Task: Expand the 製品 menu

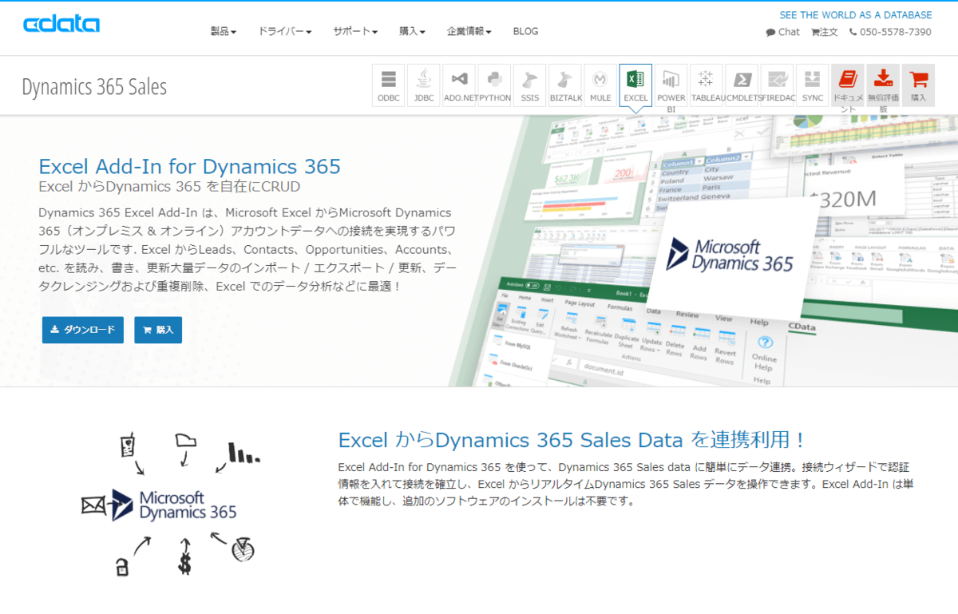Action: (x=224, y=31)
